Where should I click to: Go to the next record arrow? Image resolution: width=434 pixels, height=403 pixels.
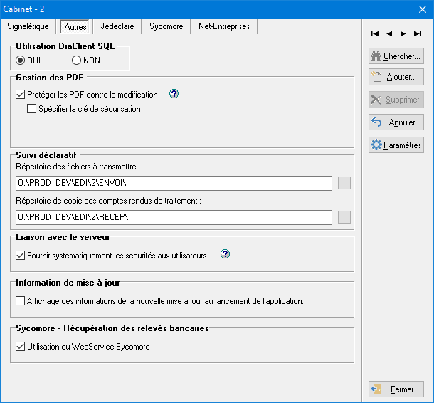403,33
